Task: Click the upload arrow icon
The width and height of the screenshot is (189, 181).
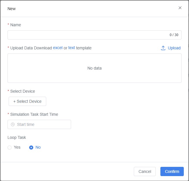Action: coord(163,48)
